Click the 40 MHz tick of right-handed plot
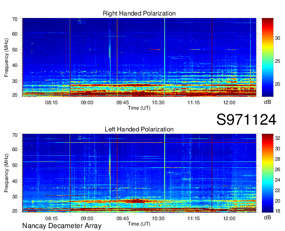The height and width of the screenshot is (231, 285). click(15, 65)
